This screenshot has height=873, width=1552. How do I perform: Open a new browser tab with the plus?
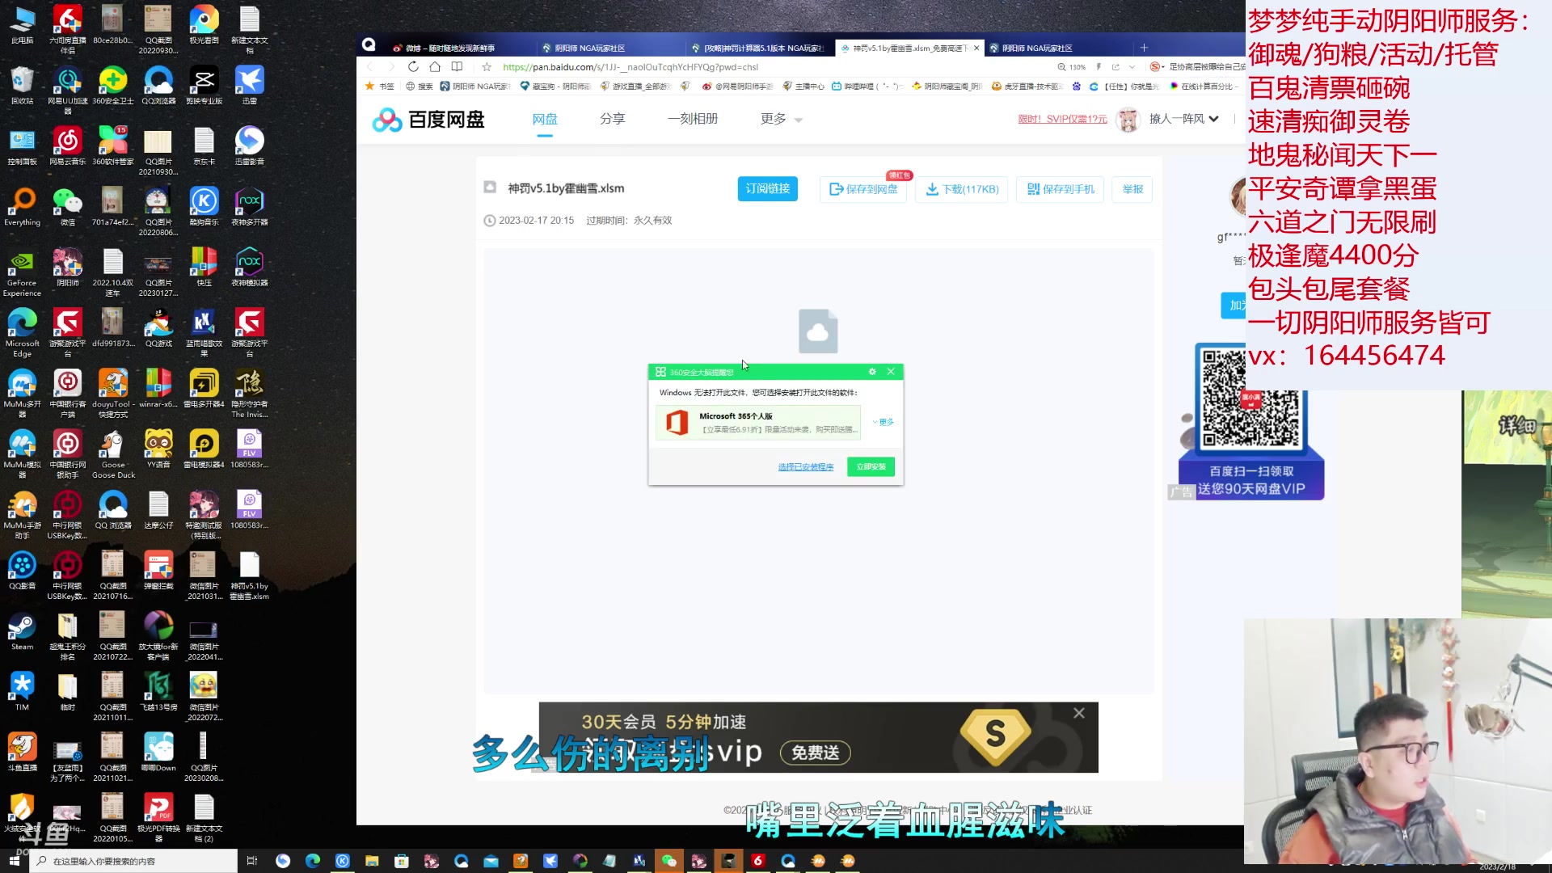[x=1144, y=48]
